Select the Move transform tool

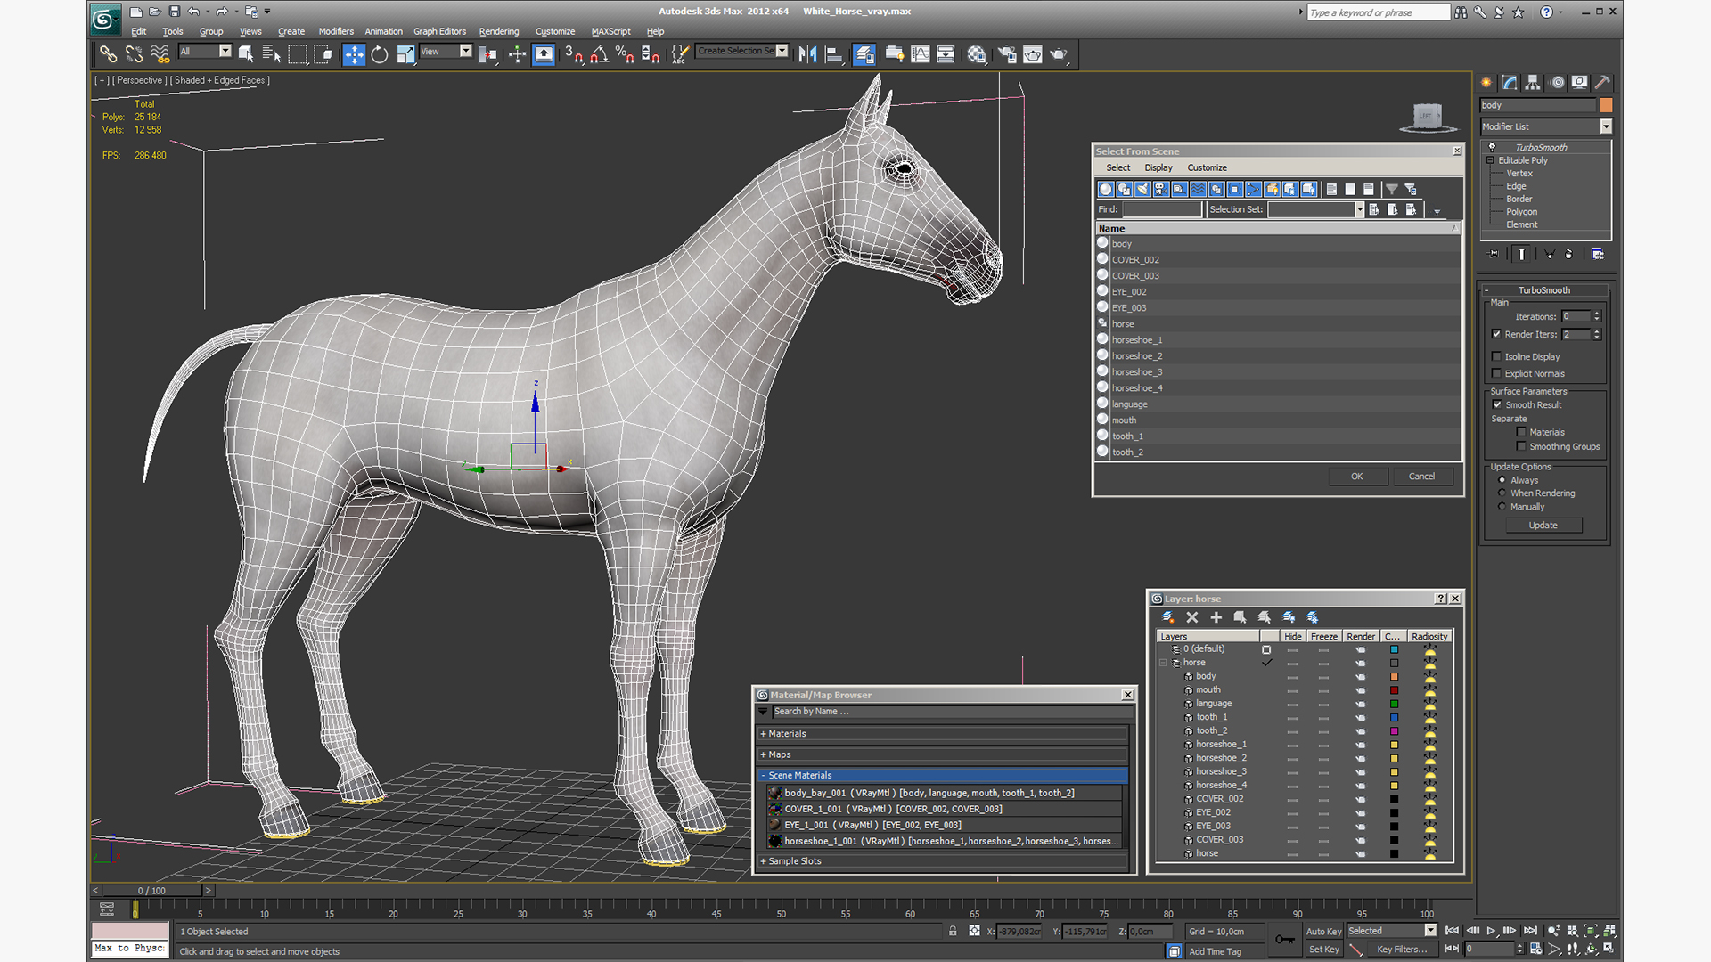point(354,55)
